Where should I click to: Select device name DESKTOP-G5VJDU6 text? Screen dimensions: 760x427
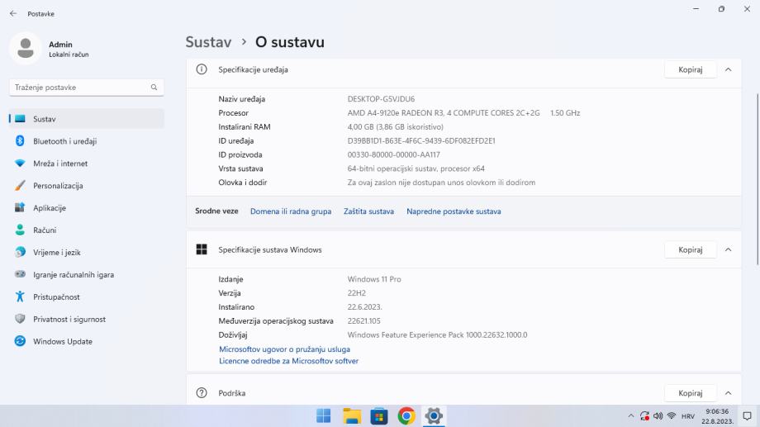click(381, 99)
